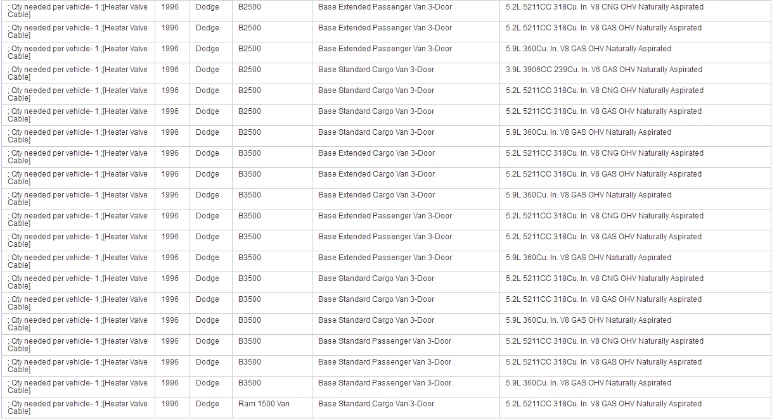Click B3500 model cell in Extended Cargo 5.2L GAS row
Screen dimensions: 772x419
click(272, 178)
